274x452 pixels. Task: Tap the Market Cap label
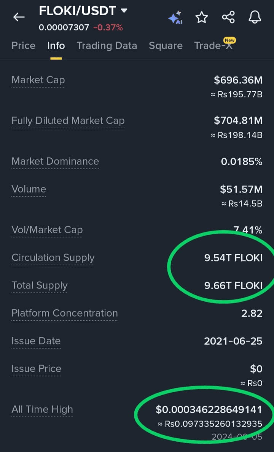(x=38, y=80)
